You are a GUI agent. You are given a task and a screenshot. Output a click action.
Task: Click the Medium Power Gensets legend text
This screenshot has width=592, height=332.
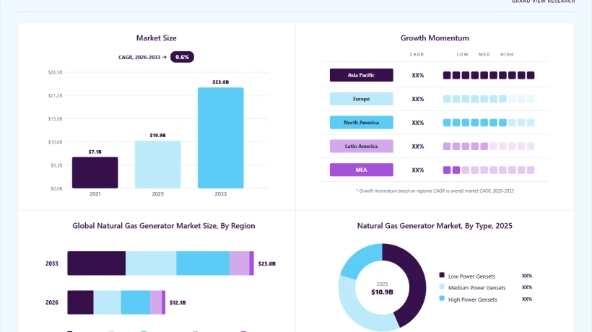pyautogui.click(x=476, y=288)
